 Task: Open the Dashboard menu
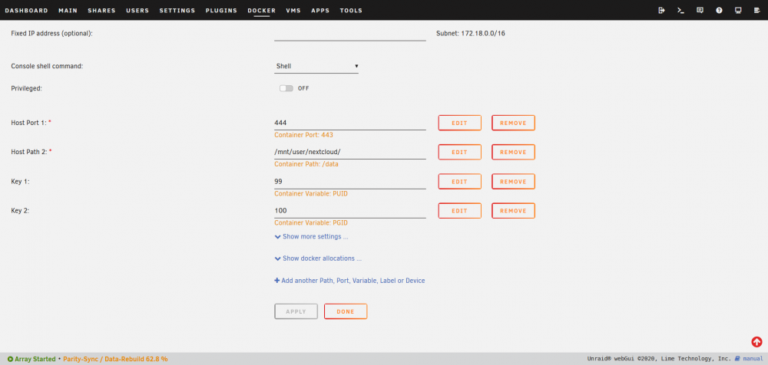click(x=26, y=10)
